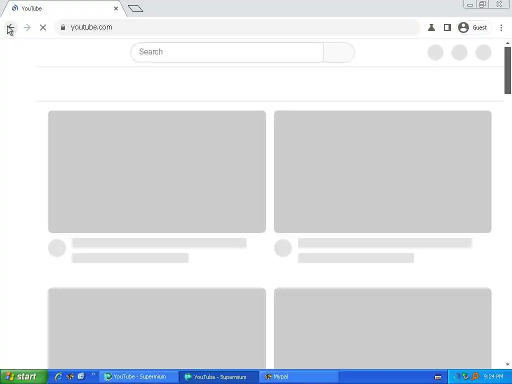The height and width of the screenshot is (384, 512).
Task: Open the three-dot browser menu
Action: pos(501,27)
